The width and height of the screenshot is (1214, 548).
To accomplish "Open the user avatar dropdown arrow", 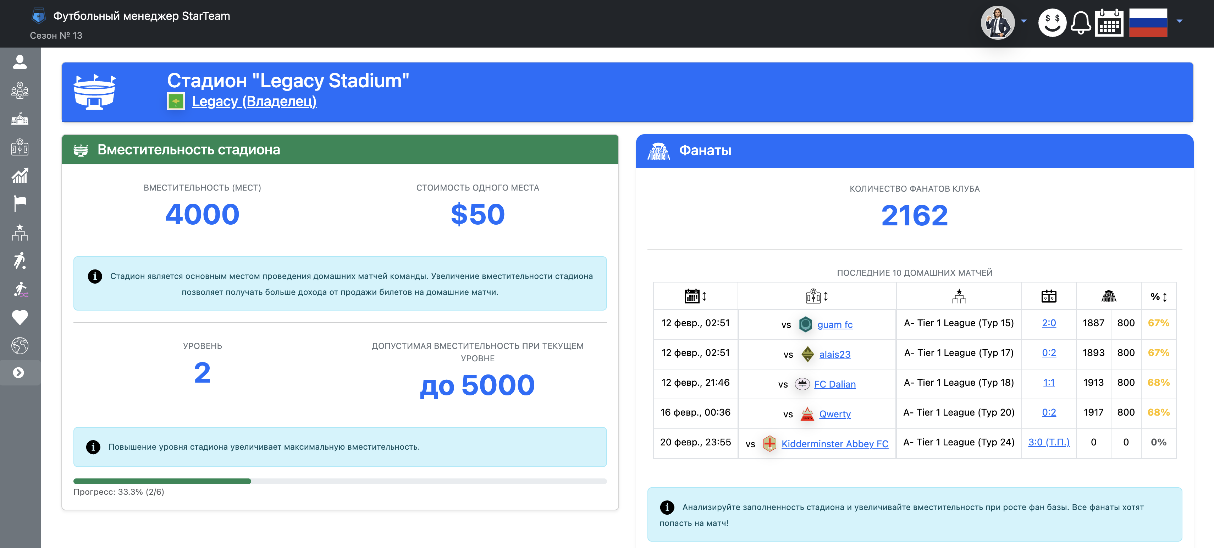I will pyautogui.click(x=1023, y=21).
